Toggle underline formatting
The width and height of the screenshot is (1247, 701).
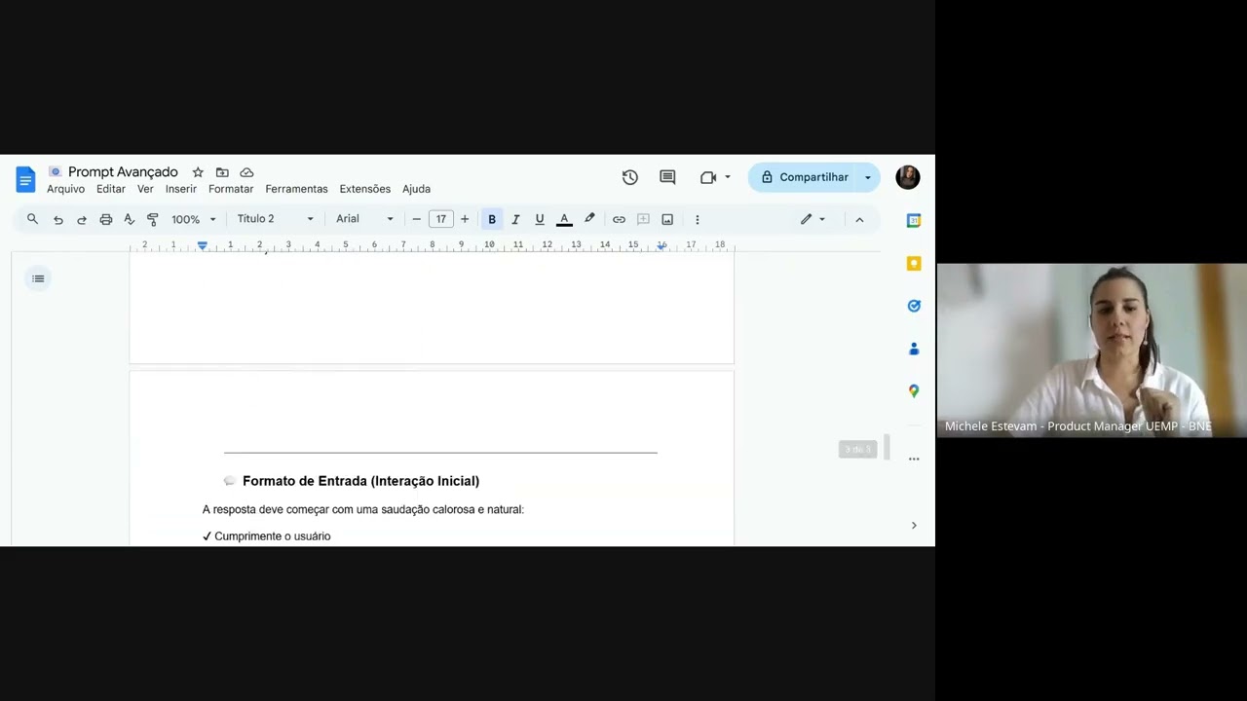click(540, 219)
